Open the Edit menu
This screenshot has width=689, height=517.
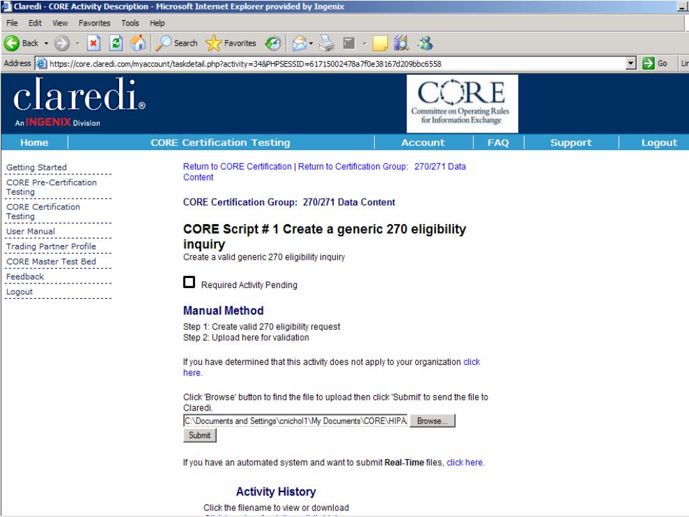pos(35,23)
